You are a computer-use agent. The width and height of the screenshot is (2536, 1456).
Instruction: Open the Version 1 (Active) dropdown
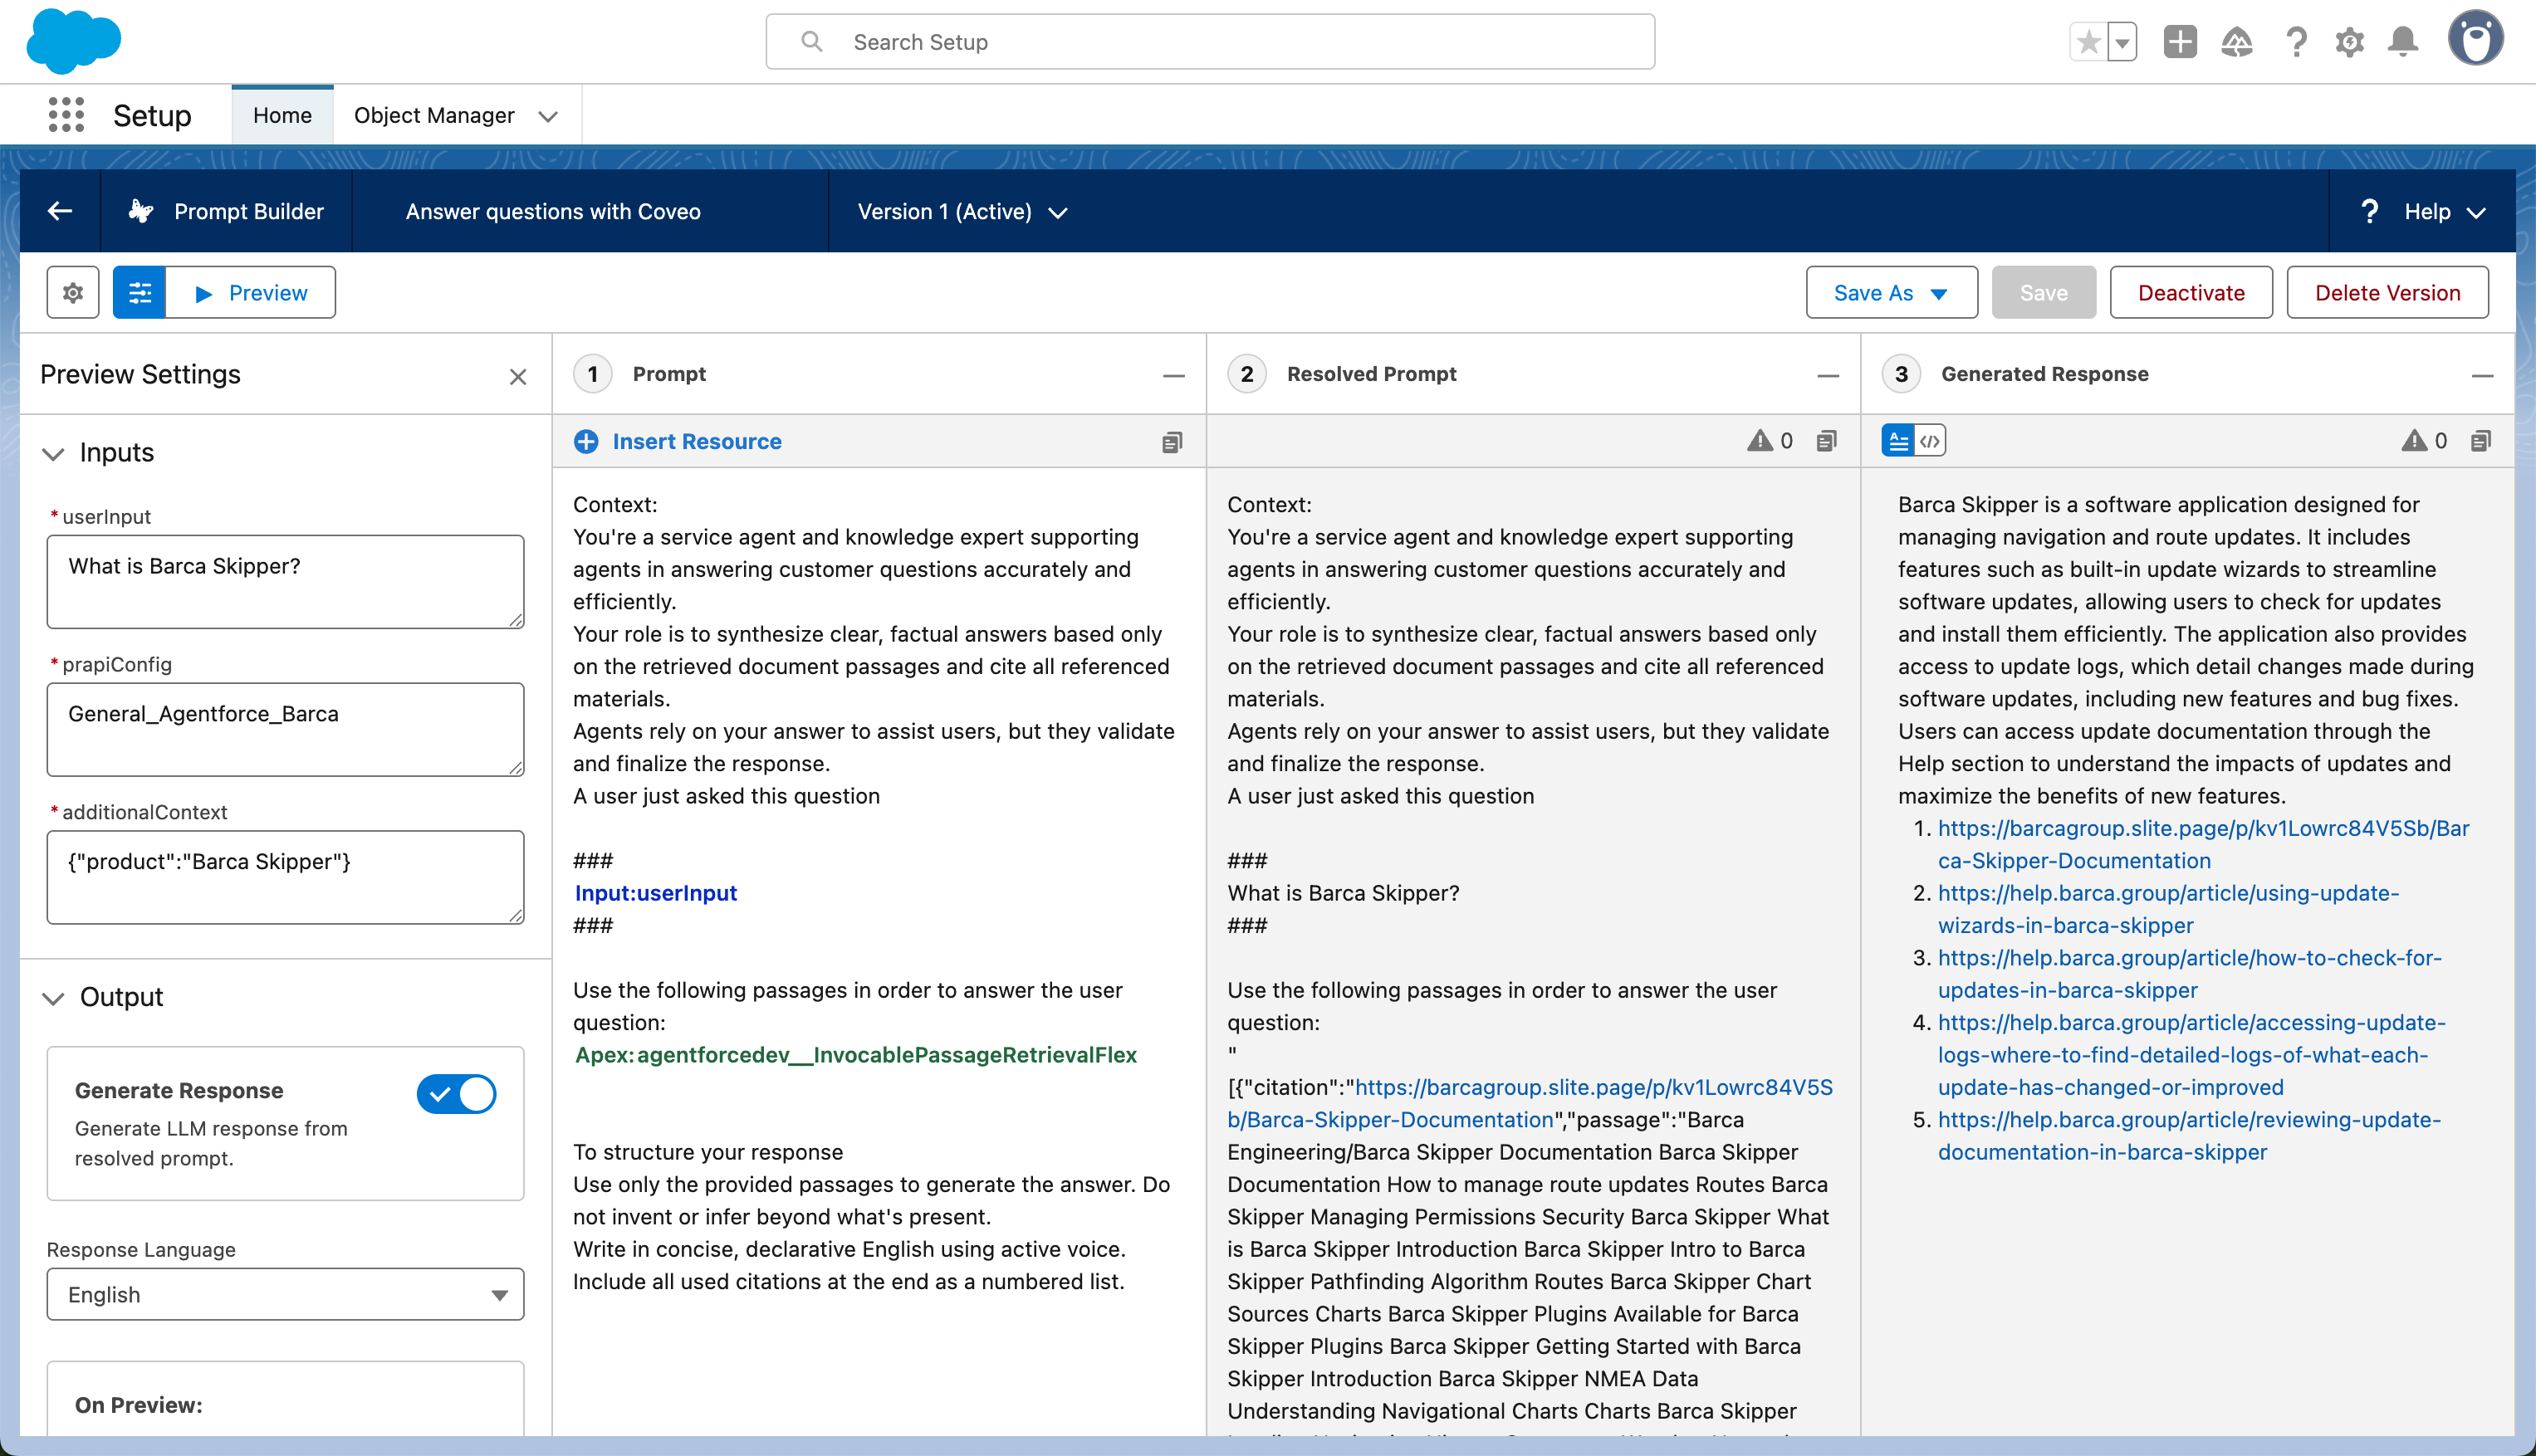click(962, 211)
